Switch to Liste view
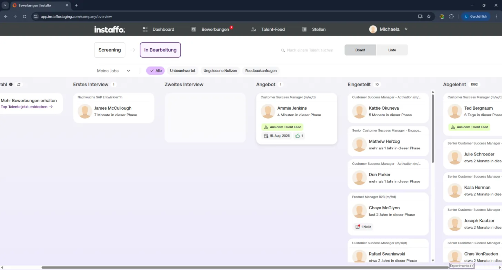This screenshot has width=502, height=270. [392, 50]
